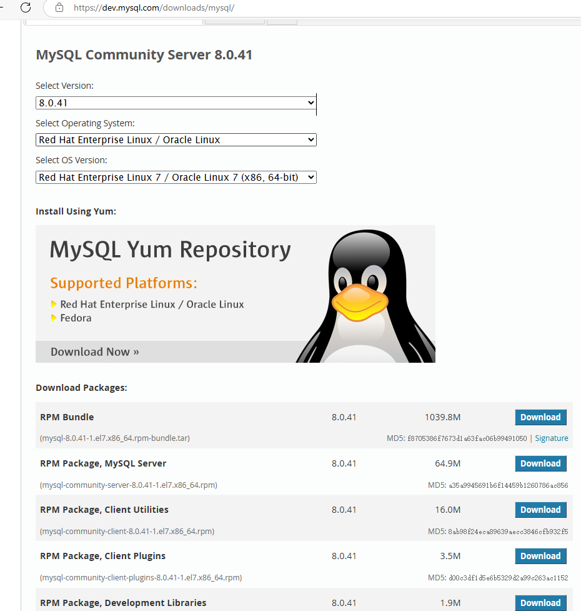Click the lock site-info icon

(59, 8)
